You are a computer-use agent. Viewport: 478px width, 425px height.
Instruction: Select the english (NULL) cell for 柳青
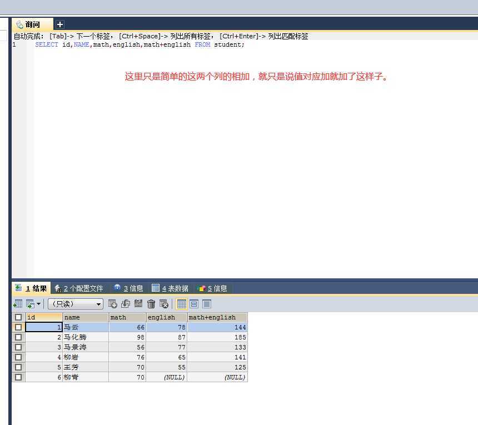(x=166, y=377)
